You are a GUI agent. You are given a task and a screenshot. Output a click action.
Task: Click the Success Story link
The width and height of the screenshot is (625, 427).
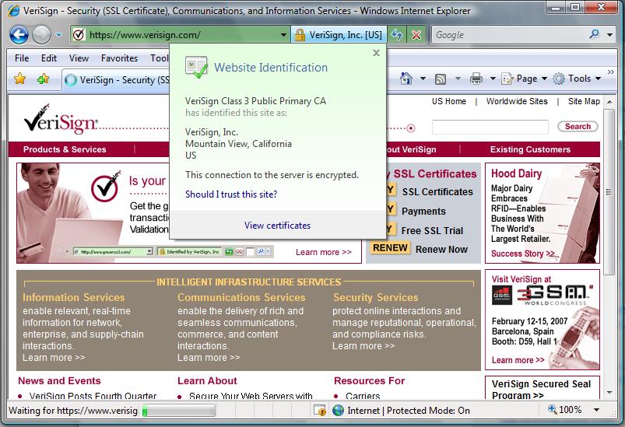(522, 254)
